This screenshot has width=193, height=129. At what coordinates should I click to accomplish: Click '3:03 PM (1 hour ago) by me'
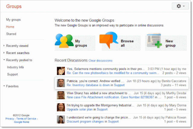click(167, 69)
